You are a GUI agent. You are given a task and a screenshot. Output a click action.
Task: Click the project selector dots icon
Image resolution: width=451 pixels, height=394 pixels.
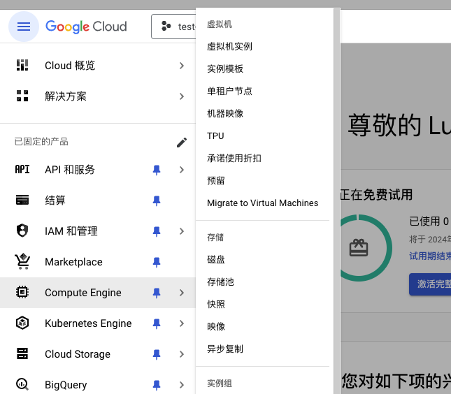click(x=166, y=26)
